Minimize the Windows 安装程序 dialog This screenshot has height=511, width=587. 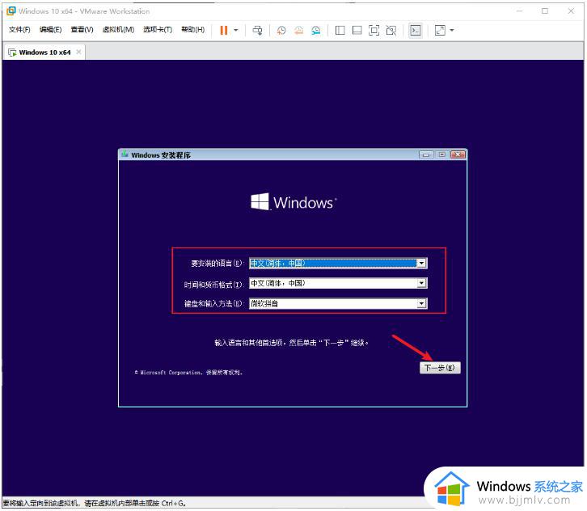426,154
